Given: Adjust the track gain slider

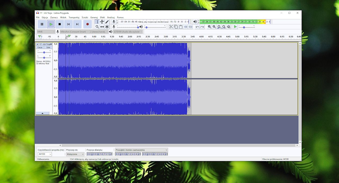Looking at the screenshot, I should 44,52.
